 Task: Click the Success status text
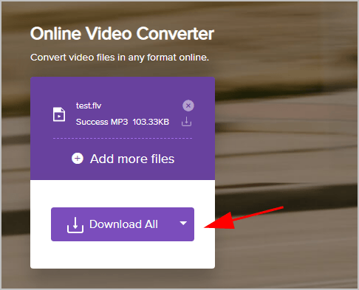point(92,122)
